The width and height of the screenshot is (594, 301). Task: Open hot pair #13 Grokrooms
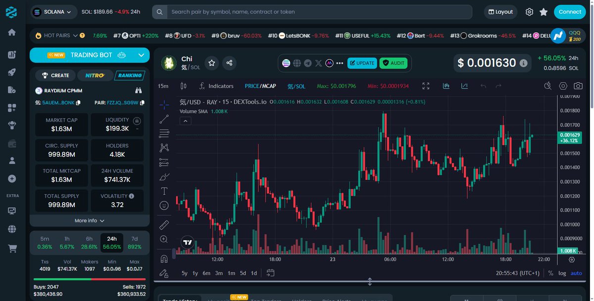click(483, 36)
